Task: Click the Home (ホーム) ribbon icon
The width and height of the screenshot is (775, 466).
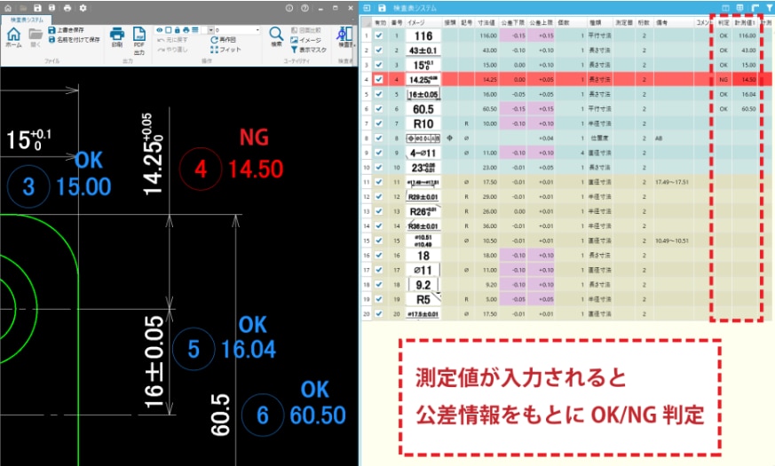Action: click(x=13, y=37)
